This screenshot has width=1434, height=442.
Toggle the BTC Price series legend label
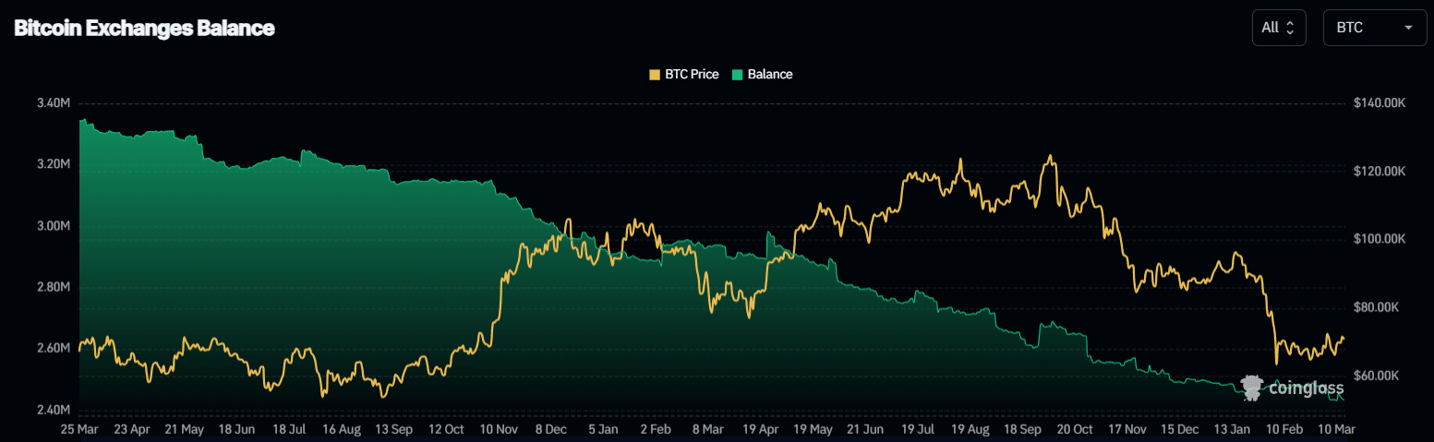pos(692,74)
